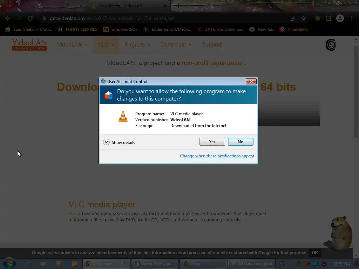Open the New Tab bookmark
The height and width of the screenshot is (269, 359).
pos(262,29)
